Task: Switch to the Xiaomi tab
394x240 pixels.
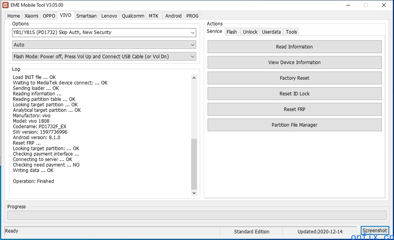Action: (31, 16)
